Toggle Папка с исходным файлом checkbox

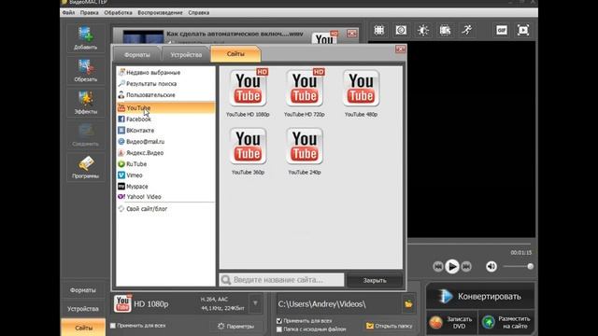pos(279,329)
